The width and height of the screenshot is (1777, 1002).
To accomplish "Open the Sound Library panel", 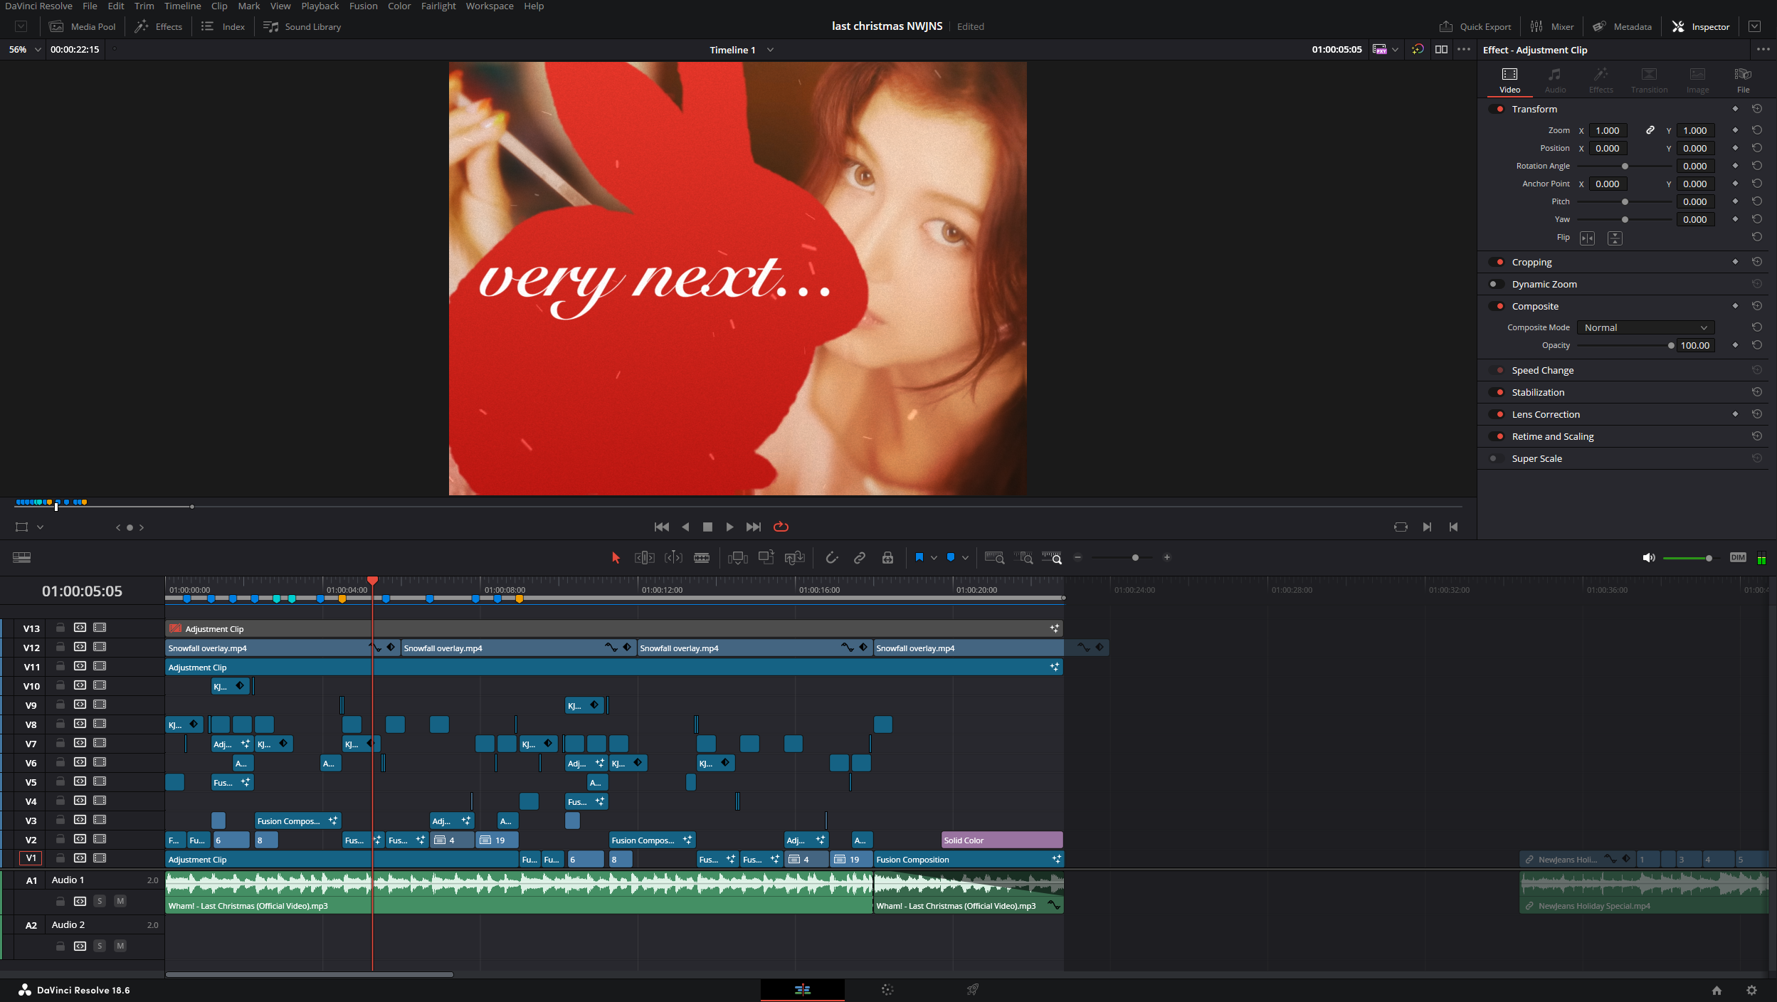I will coord(302,26).
